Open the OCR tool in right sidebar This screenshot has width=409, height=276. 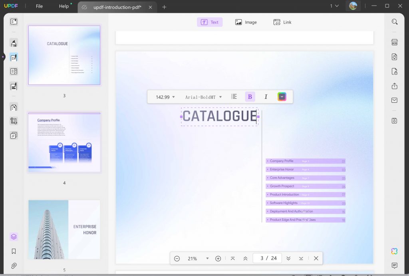pos(395,42)
